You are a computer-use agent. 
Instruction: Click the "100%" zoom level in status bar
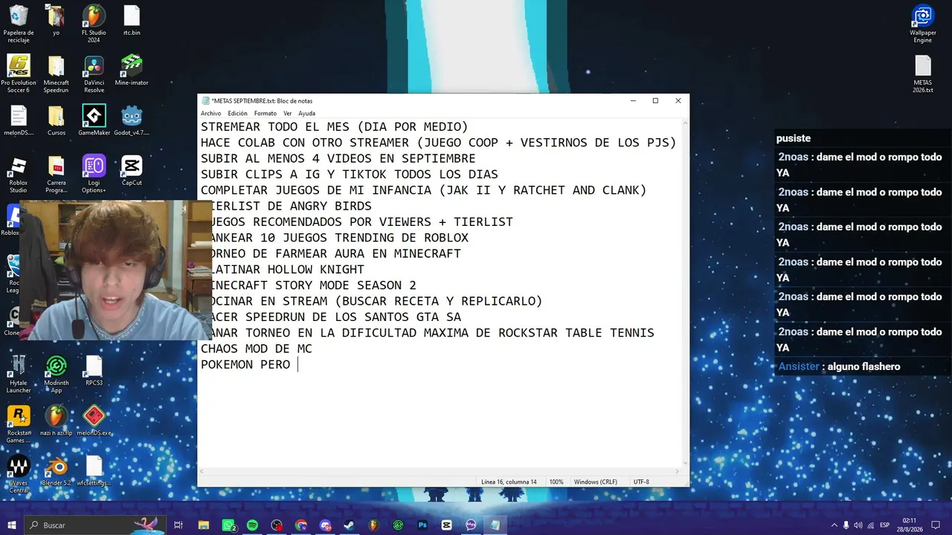556,482
